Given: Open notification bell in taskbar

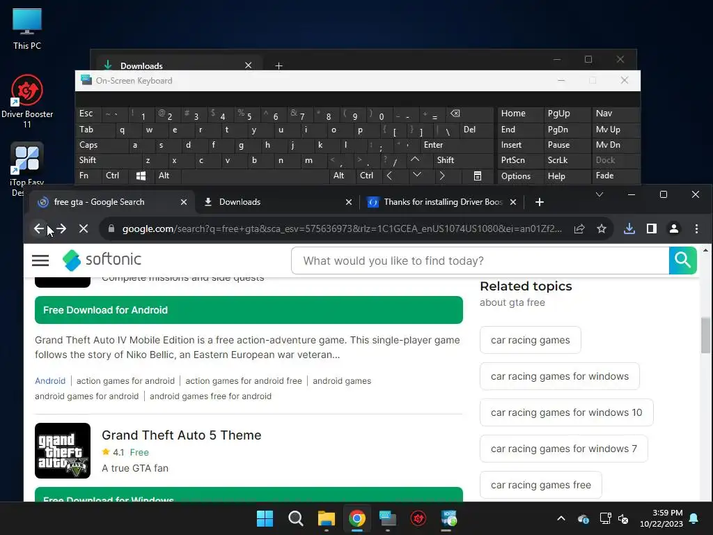Looking at the screenshot, I should [694, 518].
